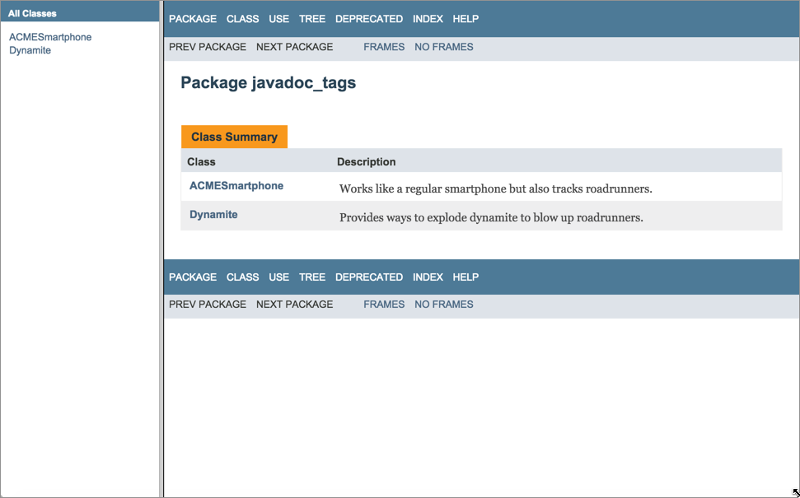800x498 pixels.
Task: Click the vertical frame divider beside All Classes
Action: (x=161, y=247)
